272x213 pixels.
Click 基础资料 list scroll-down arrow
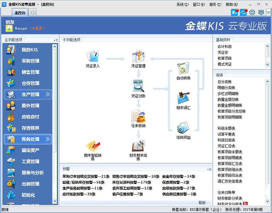tap(267, 65)
